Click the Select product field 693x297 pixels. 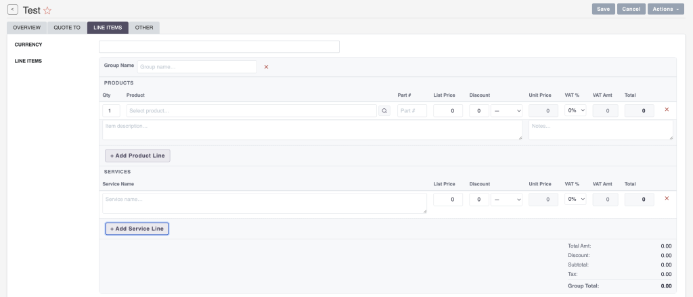pos(252,111)
